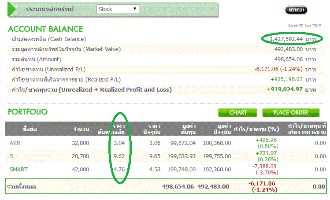Open the CHART view button

click(238, 113)
